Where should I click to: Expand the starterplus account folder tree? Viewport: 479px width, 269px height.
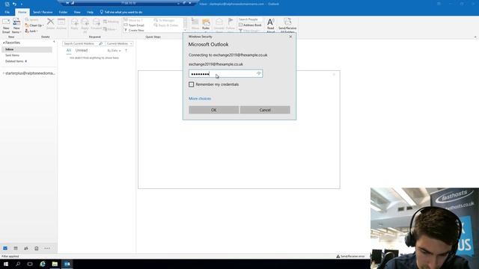tap(4, 73)
